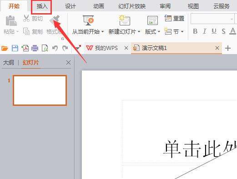The image size is (237, 179).
Task: Click the 剪切 scissors icon
Action: pos(26,18)
